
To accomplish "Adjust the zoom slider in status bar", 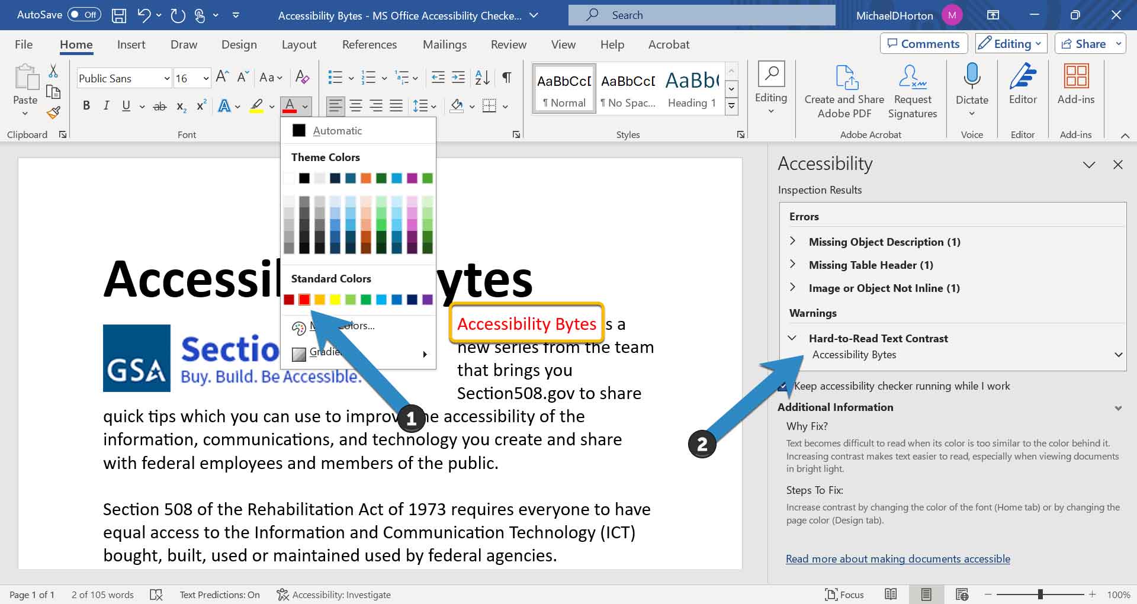I will (1040, 594).
